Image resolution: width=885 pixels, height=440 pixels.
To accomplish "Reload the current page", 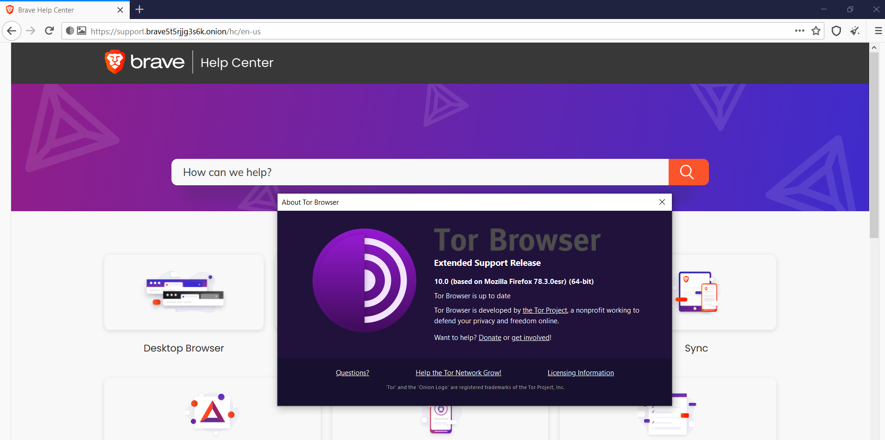I will (x=49, y=31).
